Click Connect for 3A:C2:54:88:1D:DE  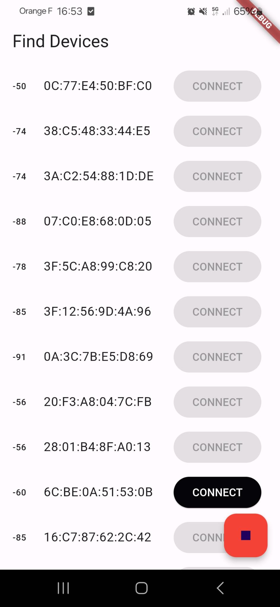tap(217, 176)
